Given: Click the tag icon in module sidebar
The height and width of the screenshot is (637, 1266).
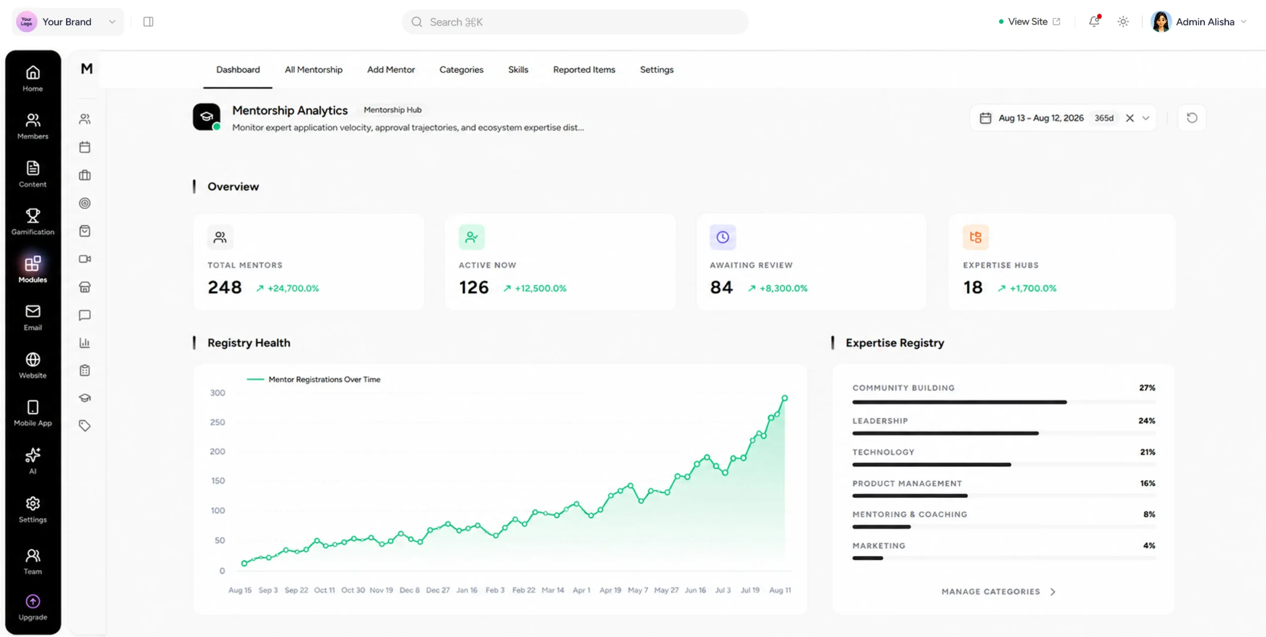Looking at the screenshot, I should pyautogui.click(x=85, y=425).
